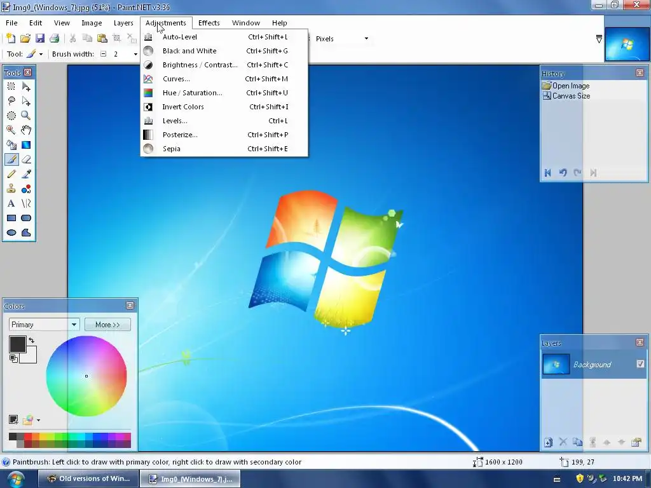Select the Color Picker eyedropper tool

(x=26, y=174)
